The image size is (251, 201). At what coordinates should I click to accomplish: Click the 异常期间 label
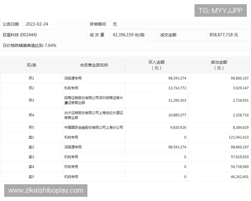tap(97, 24)
